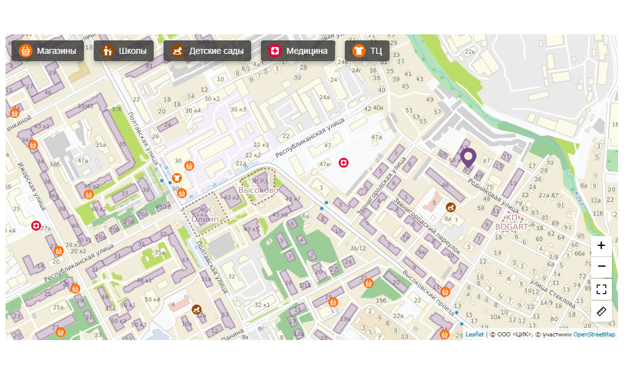This screenshot has width=626, height=367.
Task: Zoom in the map with the plus button
Action: tap(601, 245)
